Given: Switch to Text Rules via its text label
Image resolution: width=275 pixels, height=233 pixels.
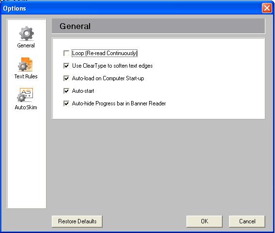Looking at the screenshot, I should click(26, 76).
